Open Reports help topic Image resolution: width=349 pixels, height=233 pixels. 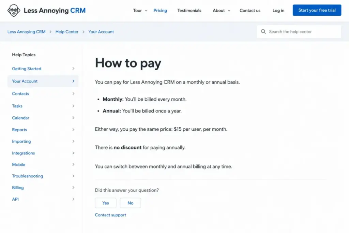click(x=19, y=129)
